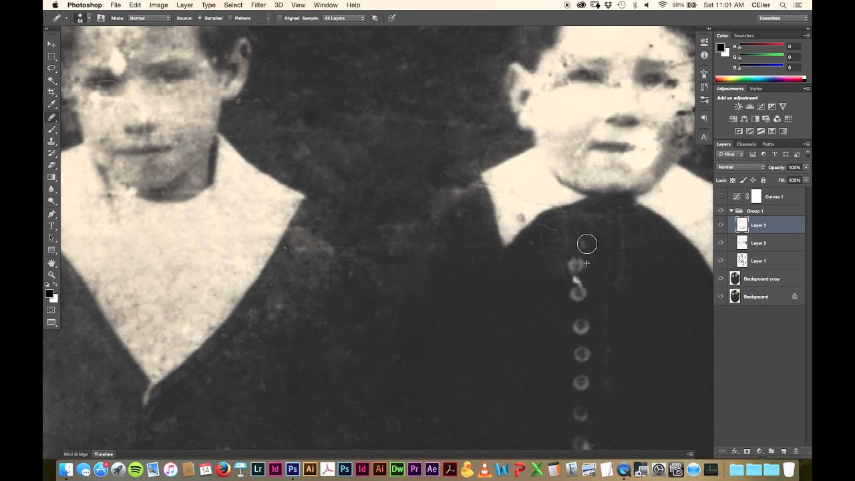This screenshot has width=855, height=481.
Task: Select the Zoom tool
Action: point(51,275)
